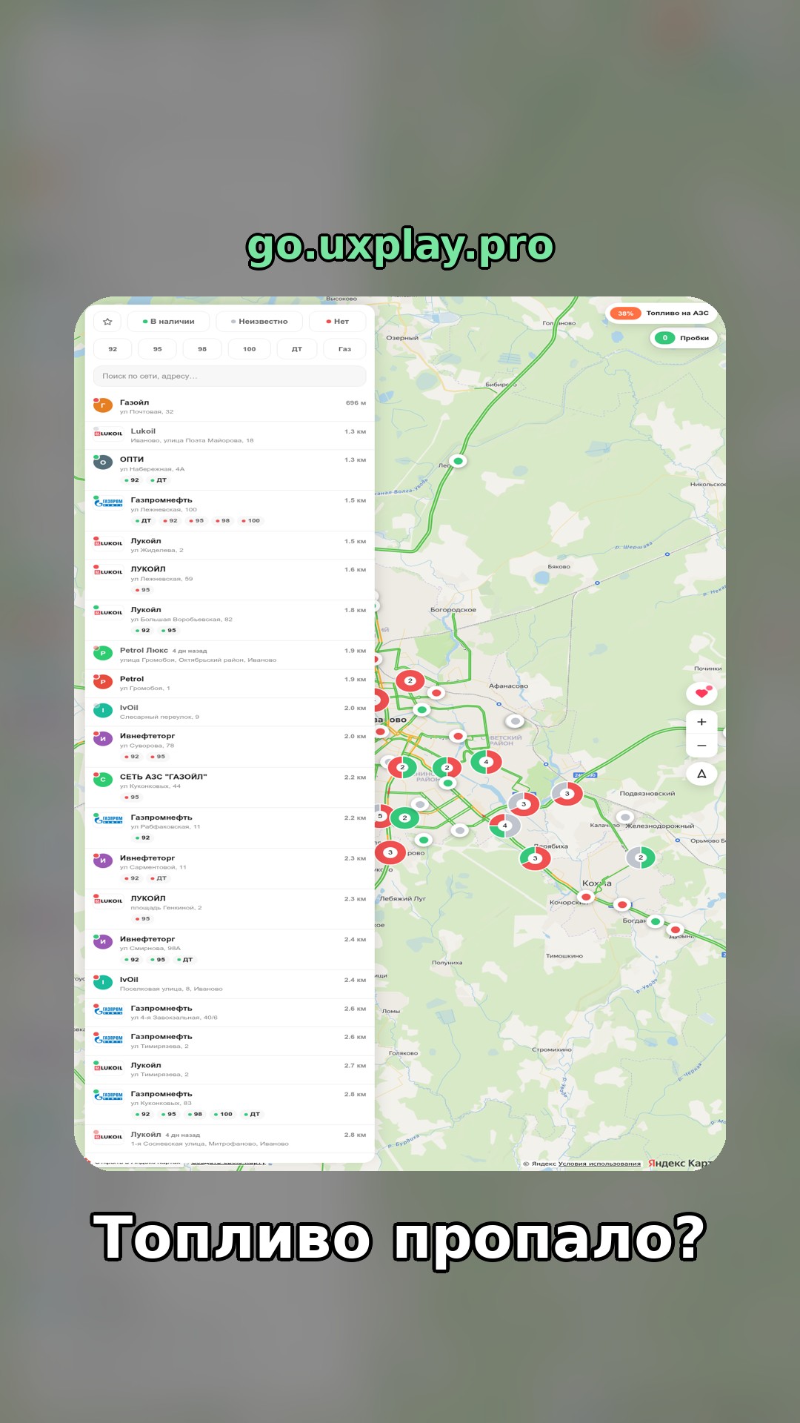Click the green cluster 2 near Железнодорожный

click(x=641, y=858)
